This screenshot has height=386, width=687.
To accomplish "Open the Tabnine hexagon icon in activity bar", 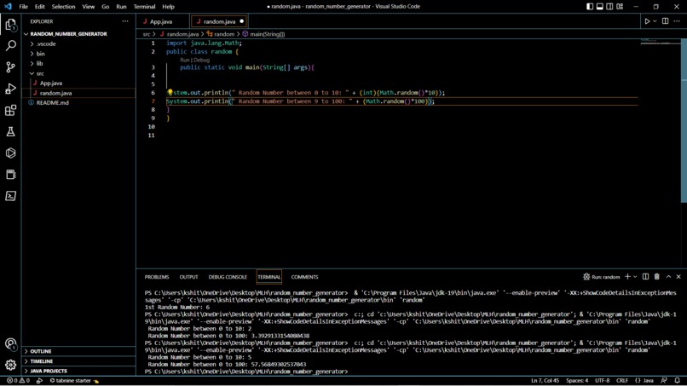I will 11,153.
